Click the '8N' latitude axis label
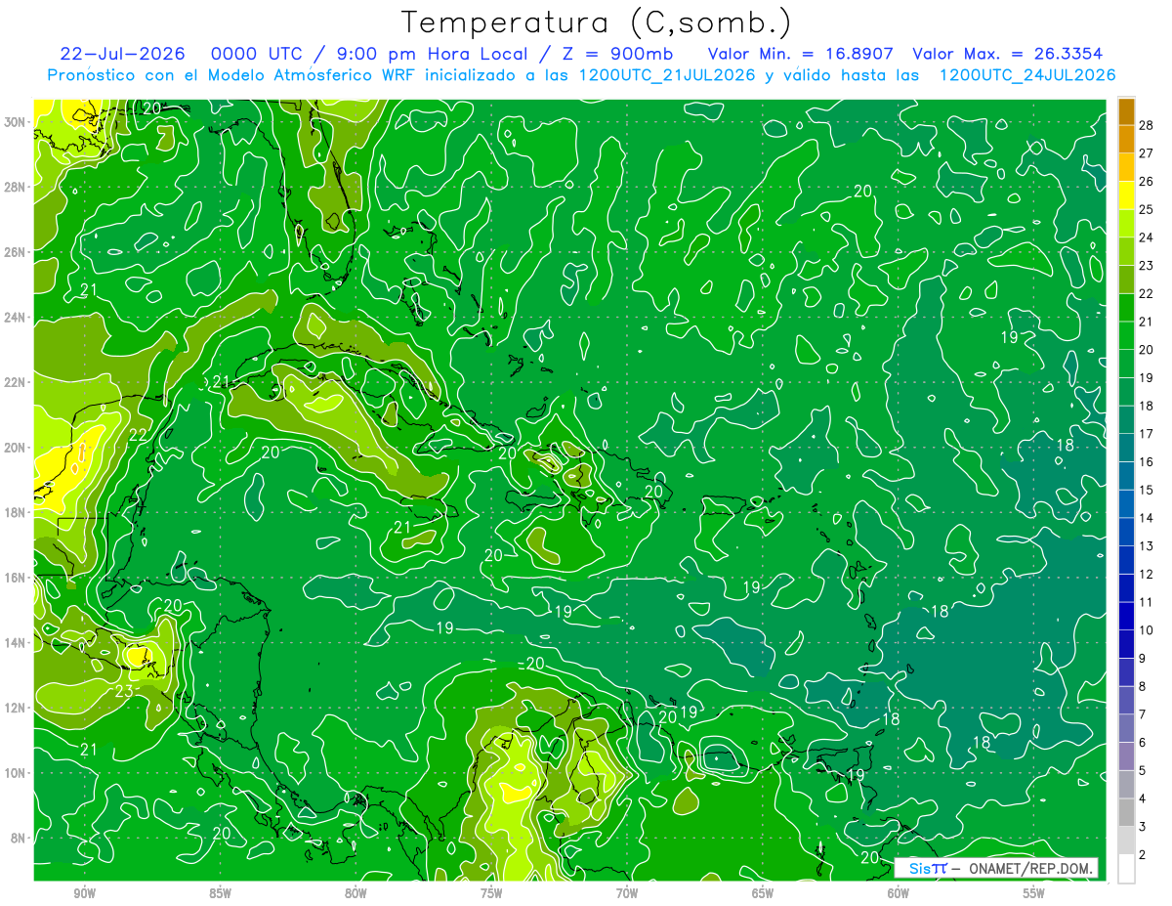The image size is (1172, 906). (19, 838)
